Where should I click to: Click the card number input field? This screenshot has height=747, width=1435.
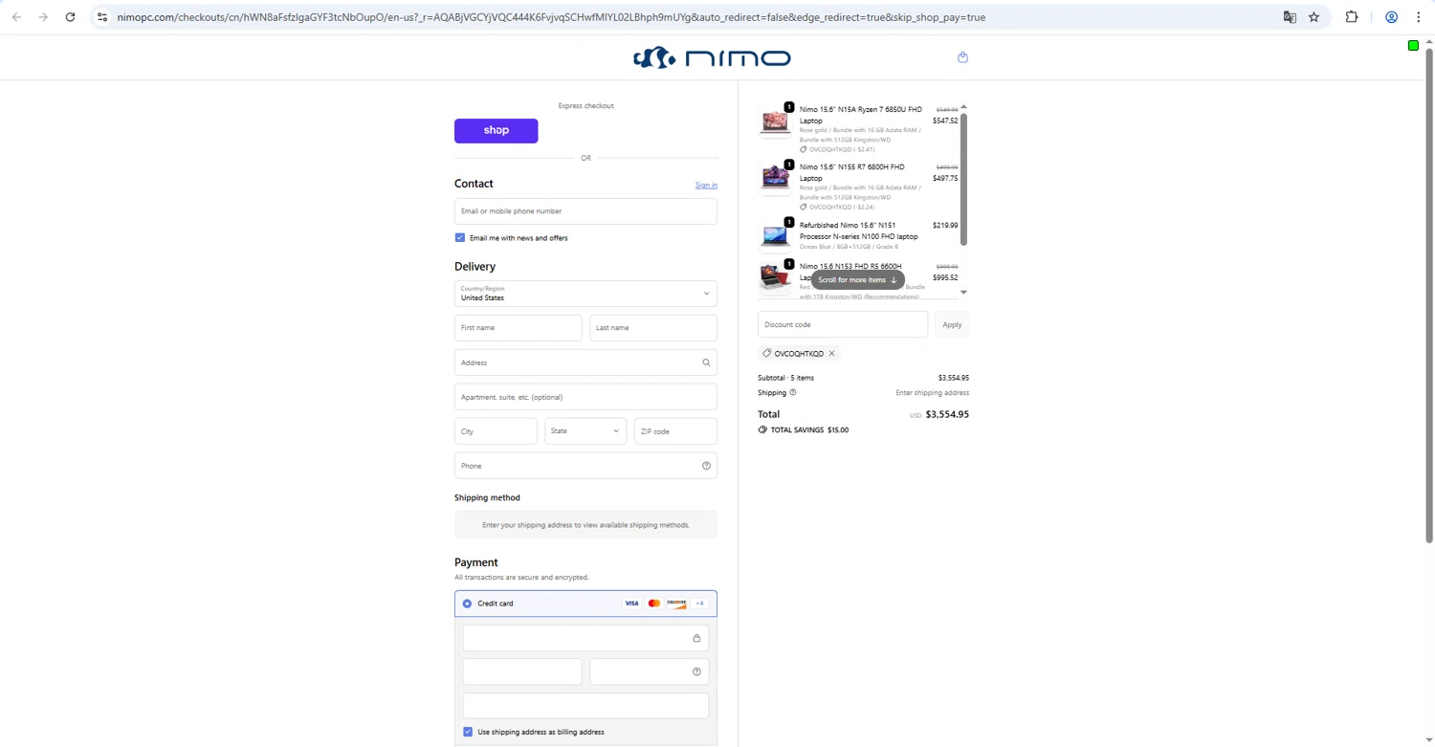[x=585, y=638]
